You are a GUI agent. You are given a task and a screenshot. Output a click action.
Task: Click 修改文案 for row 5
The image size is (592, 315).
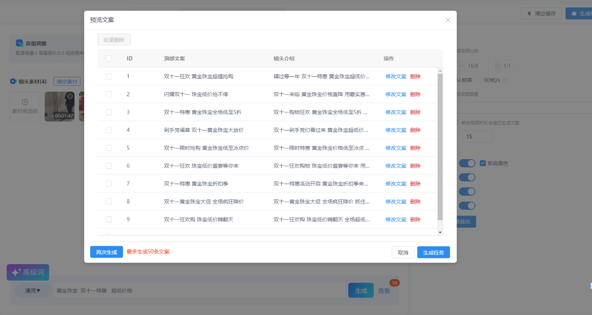tap(395, 148)
